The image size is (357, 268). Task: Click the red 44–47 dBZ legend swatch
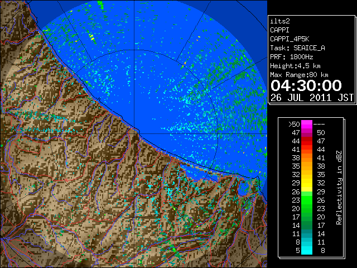(307, 141)
